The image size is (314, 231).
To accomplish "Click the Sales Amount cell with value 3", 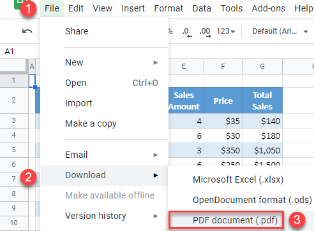I will (186, 150).
